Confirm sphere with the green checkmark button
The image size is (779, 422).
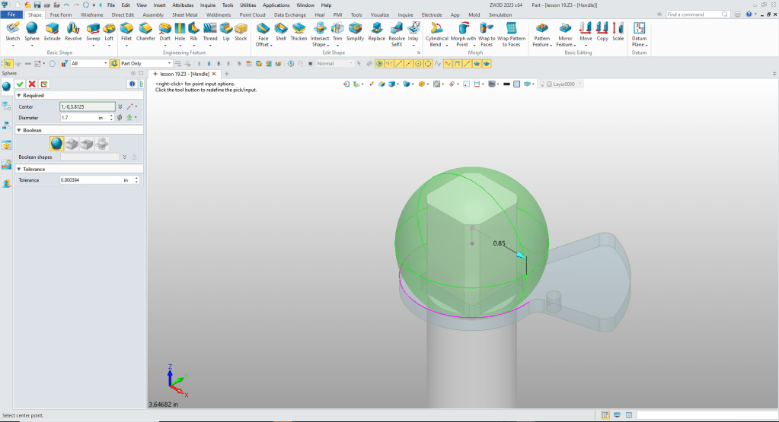[20, 84]
